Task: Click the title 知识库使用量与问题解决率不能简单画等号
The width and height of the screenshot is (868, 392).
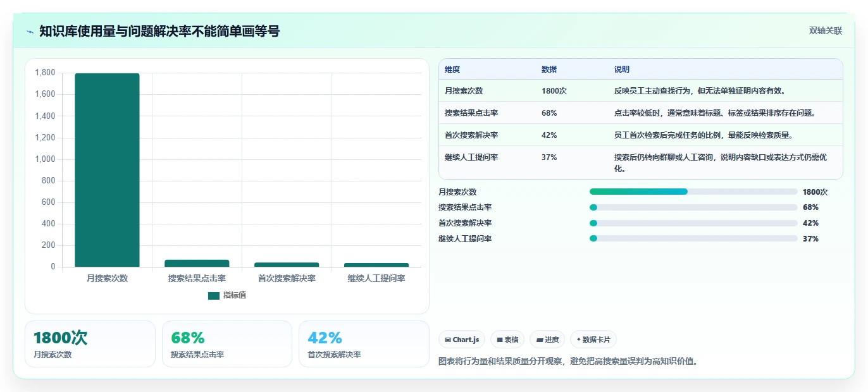Action: coord(159,32)
